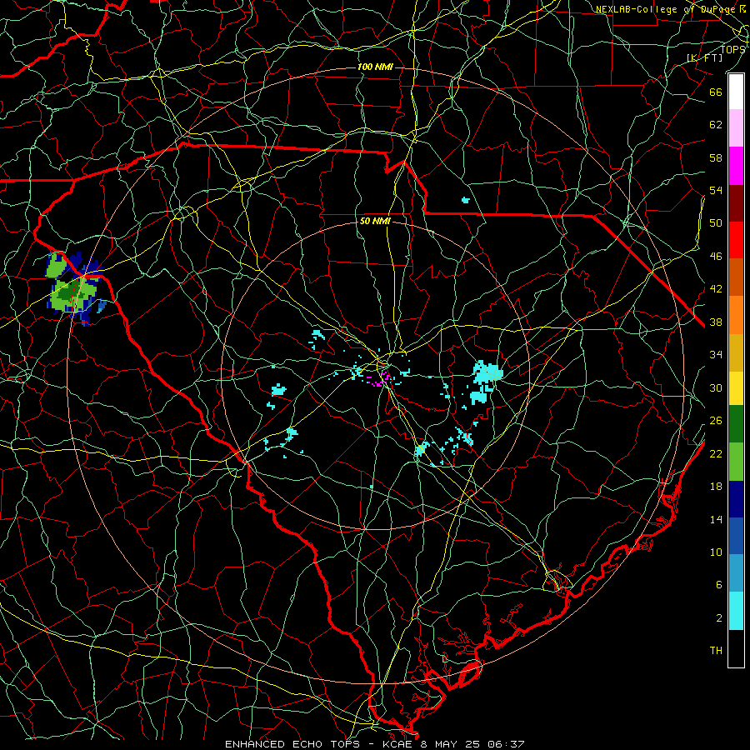Click the dark orange legend swatch

736,277
